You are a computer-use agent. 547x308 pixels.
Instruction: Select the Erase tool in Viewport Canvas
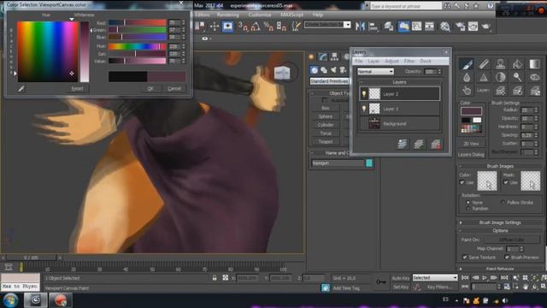tap(484, 64)
